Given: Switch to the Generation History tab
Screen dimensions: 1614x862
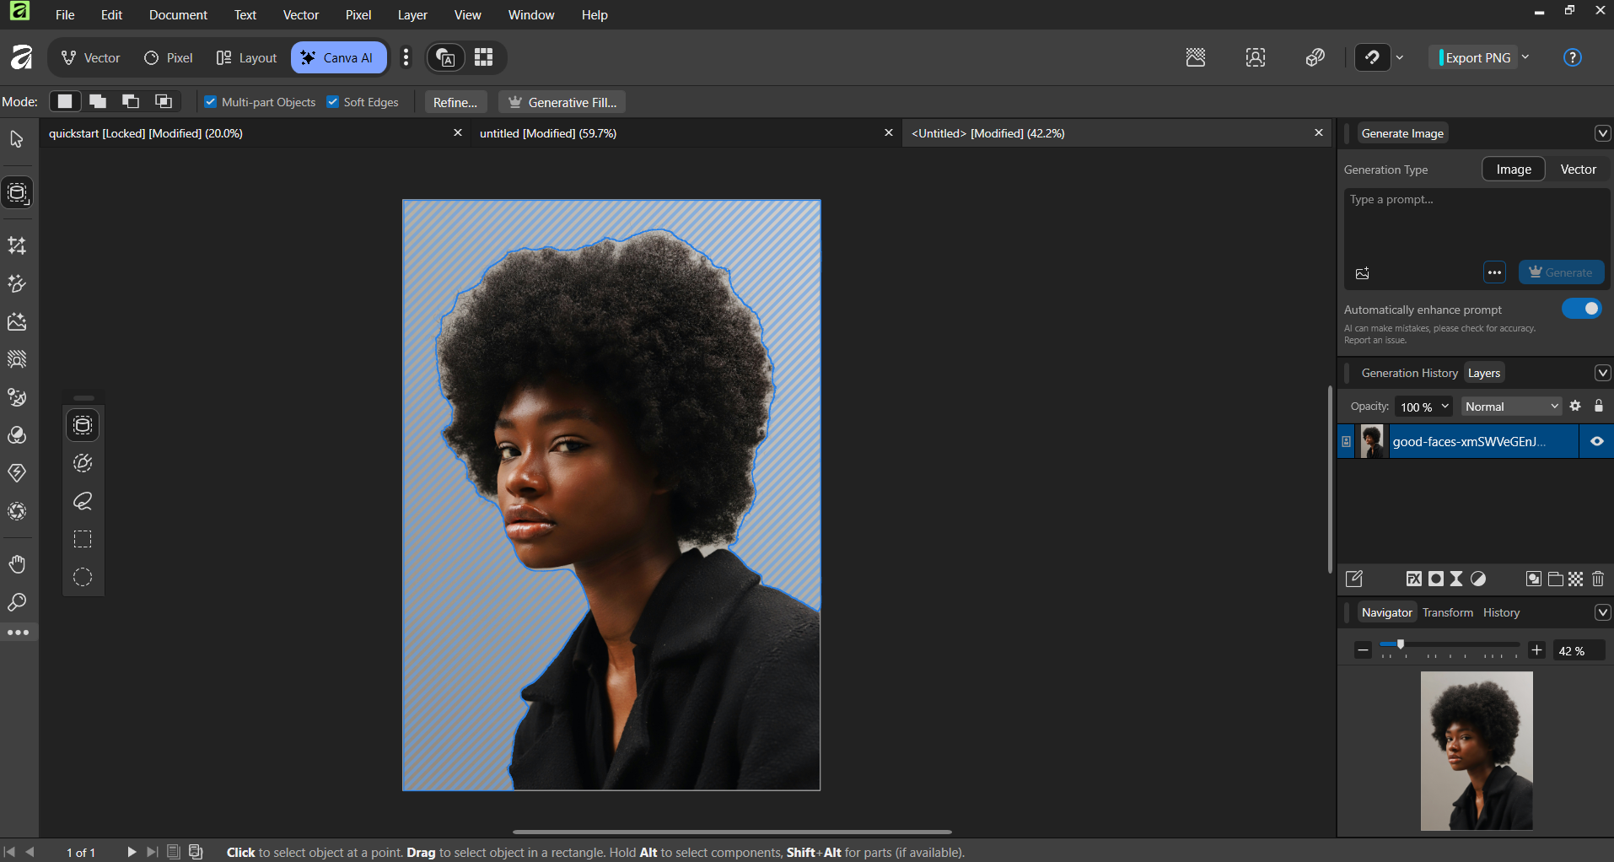Looking at the screenshot, I should click(x=1409, y=373).
